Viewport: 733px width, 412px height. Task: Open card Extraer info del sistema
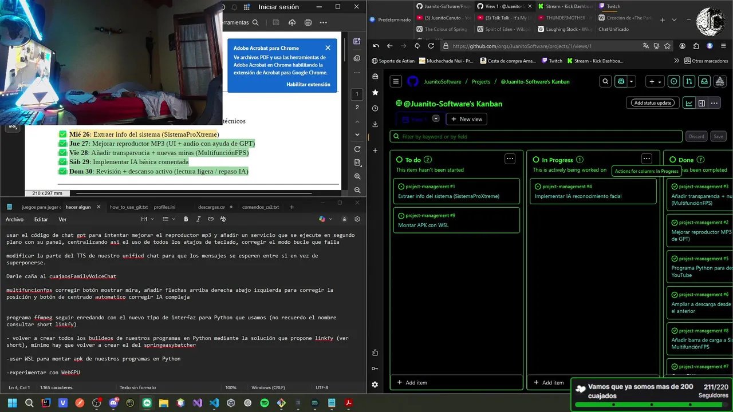pos(448,196)
